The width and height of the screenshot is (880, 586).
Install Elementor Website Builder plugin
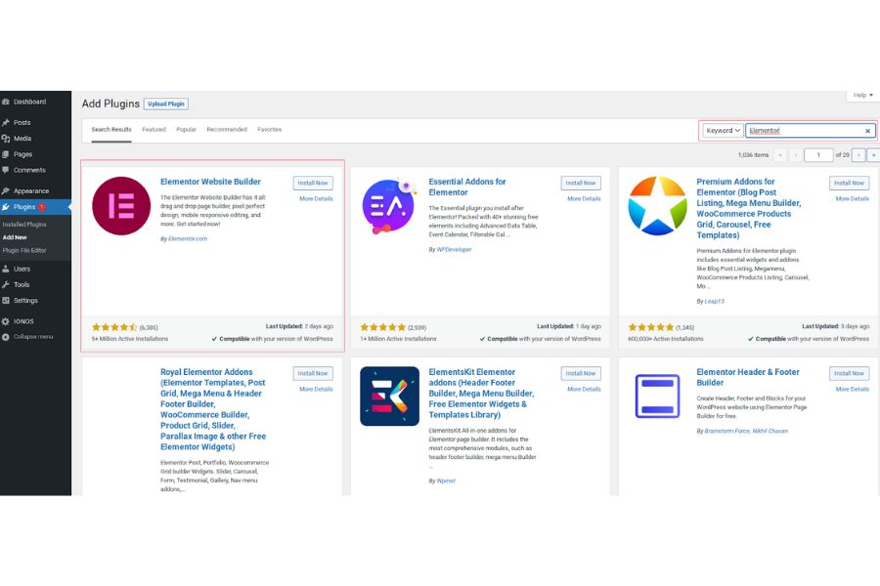[x=313, y=183]
